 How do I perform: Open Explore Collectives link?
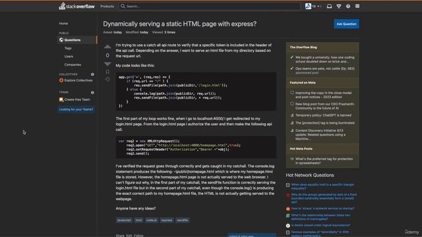pos(78,80)
